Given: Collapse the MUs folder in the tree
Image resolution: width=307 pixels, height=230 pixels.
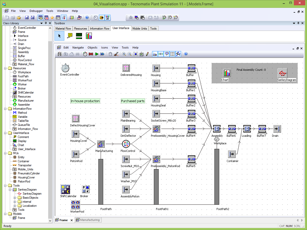Looking at the screenshot, I should point(5,153).
